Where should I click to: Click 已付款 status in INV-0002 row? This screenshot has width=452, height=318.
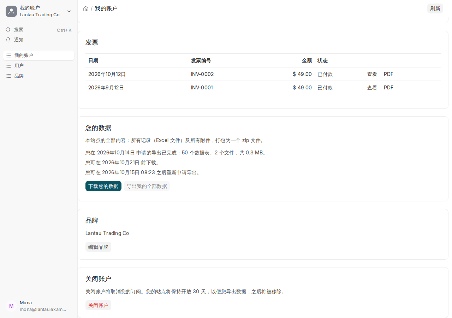[x=325, y=74]
